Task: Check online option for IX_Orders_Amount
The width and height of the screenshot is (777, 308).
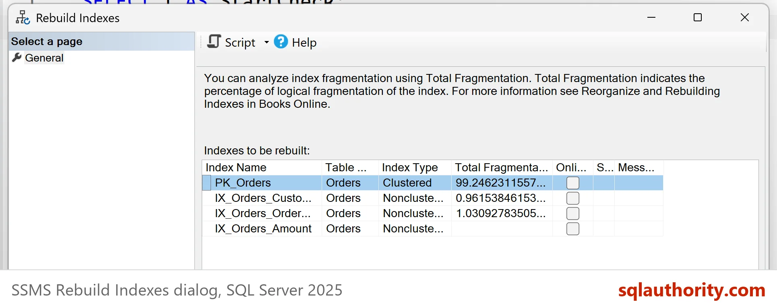Action: (573, 229)
